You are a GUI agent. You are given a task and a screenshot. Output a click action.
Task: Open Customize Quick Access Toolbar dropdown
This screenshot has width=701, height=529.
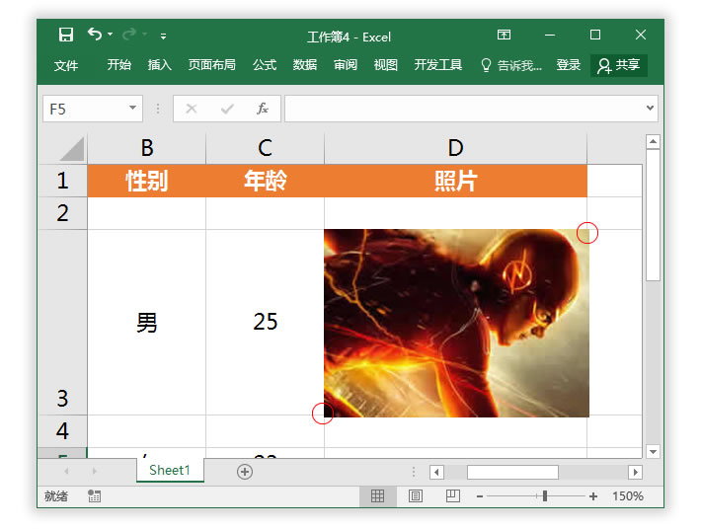tap(163, 37)
